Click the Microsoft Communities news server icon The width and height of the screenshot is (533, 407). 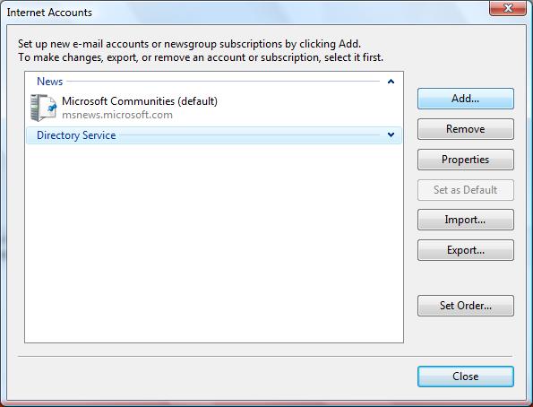click(43, 108)
